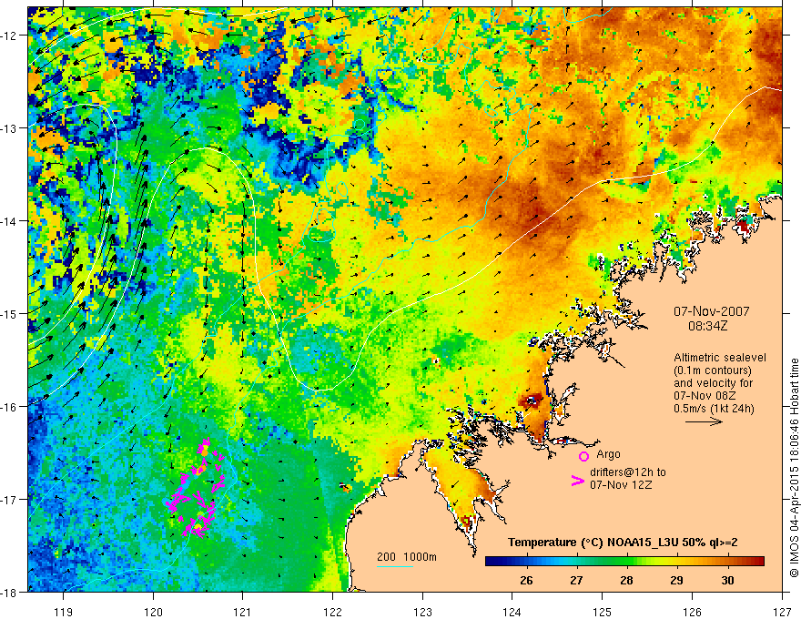Screen dimensions: 801x619
Task: Click the 27 value on temperature scale
Action: tap(576, 580)
